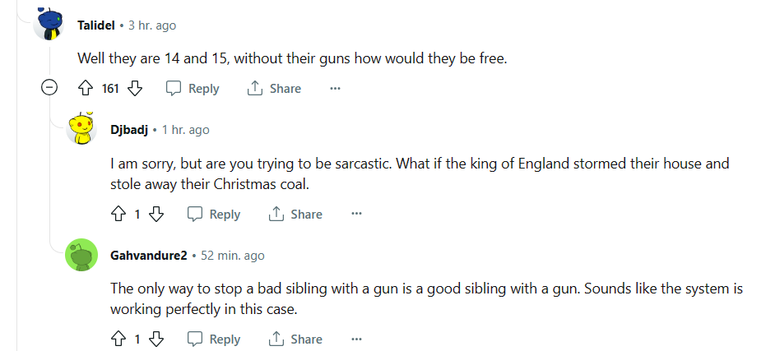The height and width of the screenshot is (351, 775).
Task: Share Gahvandure2's comment
Action: 295,339
